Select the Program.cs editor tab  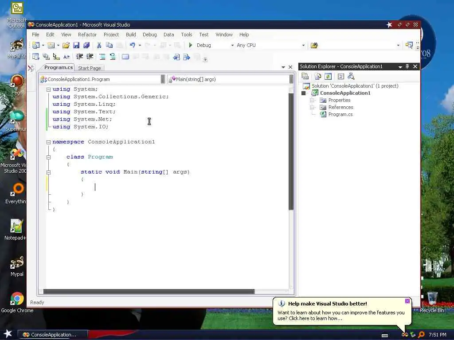(x=58, y=67)
